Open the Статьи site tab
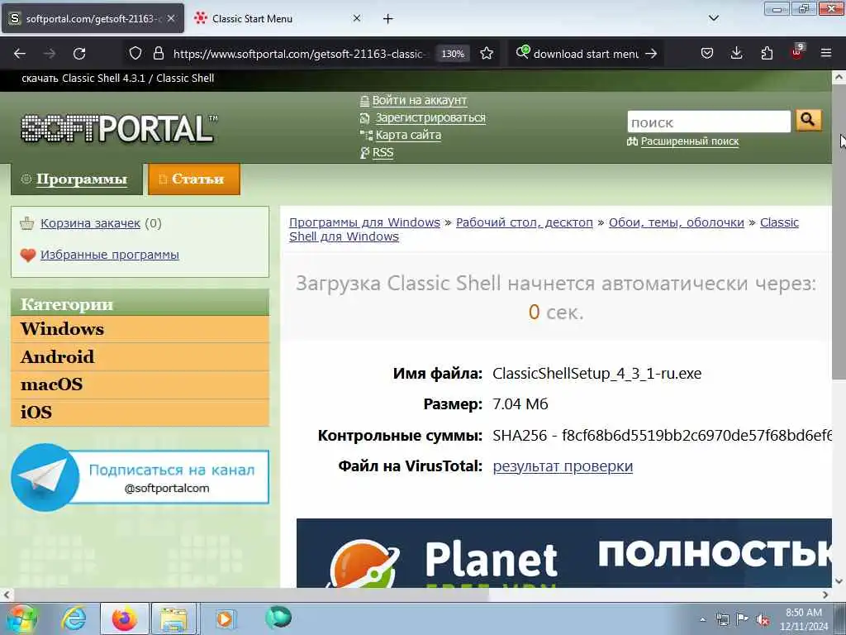The width and height of the screenshot is (846, 635). pyautogui.click(x=194, y=179)
